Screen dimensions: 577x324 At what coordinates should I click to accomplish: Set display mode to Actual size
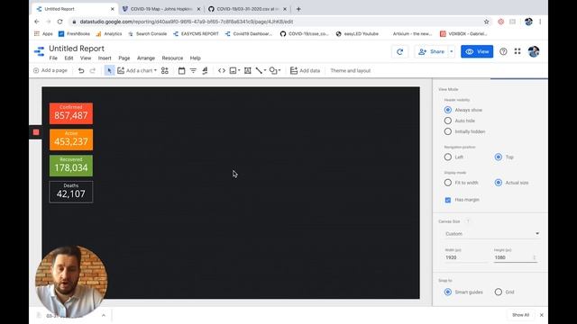point(499,183)
